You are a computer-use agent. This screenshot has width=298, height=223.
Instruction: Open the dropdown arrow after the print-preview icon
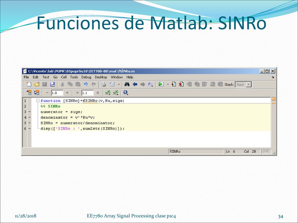tap(119, 84)
